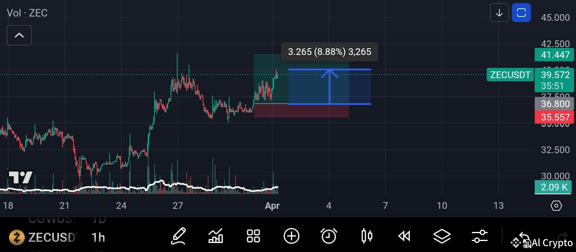
Task: Collapse the volume pane with the chevron
Action: (19, 35)
